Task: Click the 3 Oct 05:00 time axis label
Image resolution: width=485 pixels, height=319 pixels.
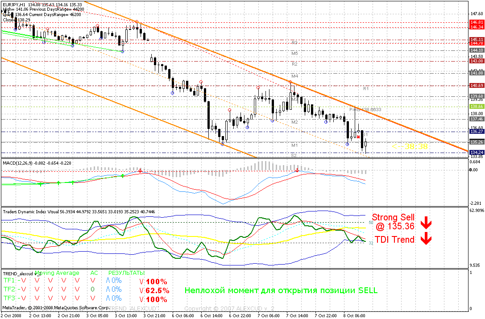Action: (x=97, y=315)
